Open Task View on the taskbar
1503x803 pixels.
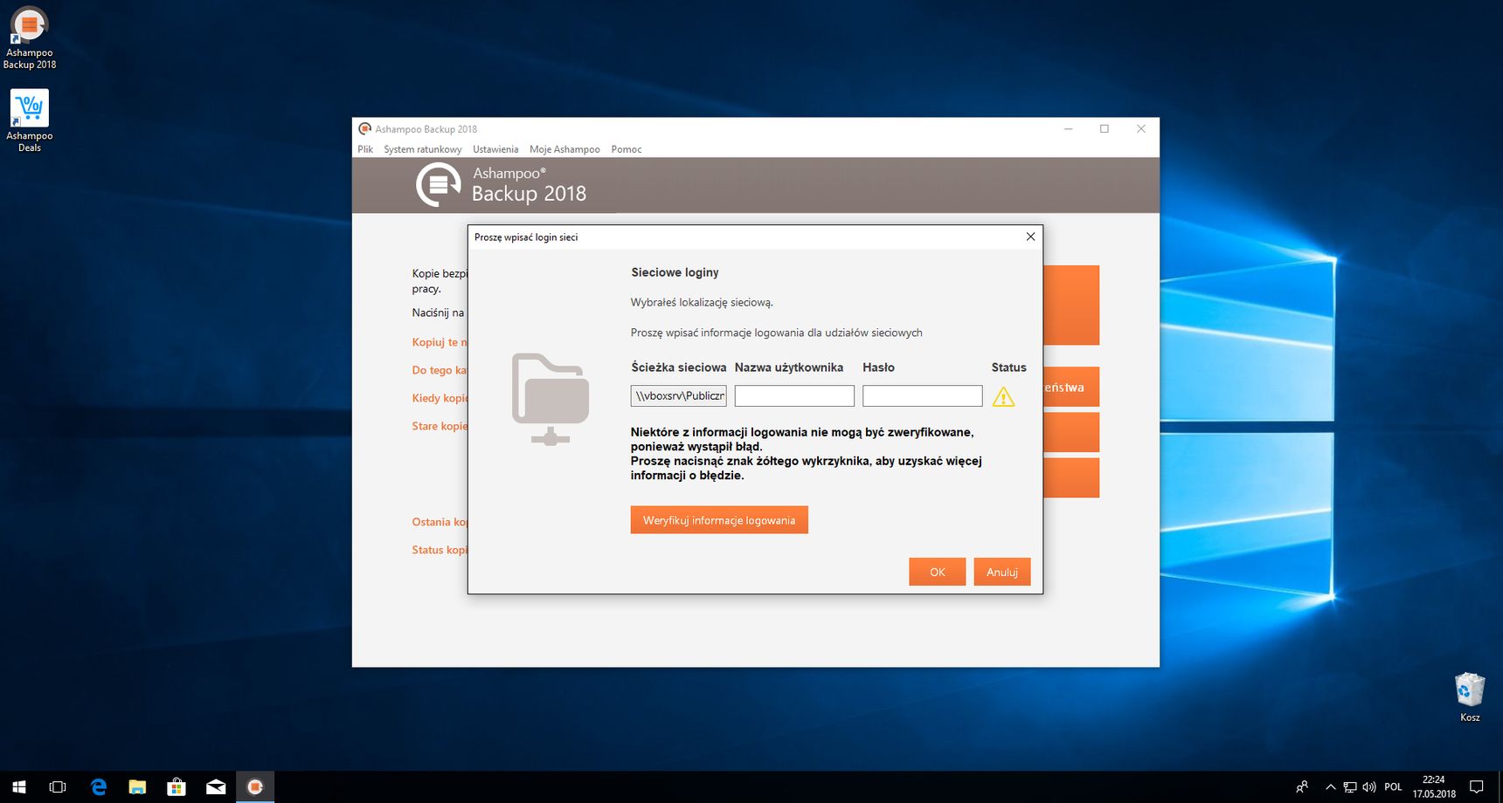click(x=58, y=787)
